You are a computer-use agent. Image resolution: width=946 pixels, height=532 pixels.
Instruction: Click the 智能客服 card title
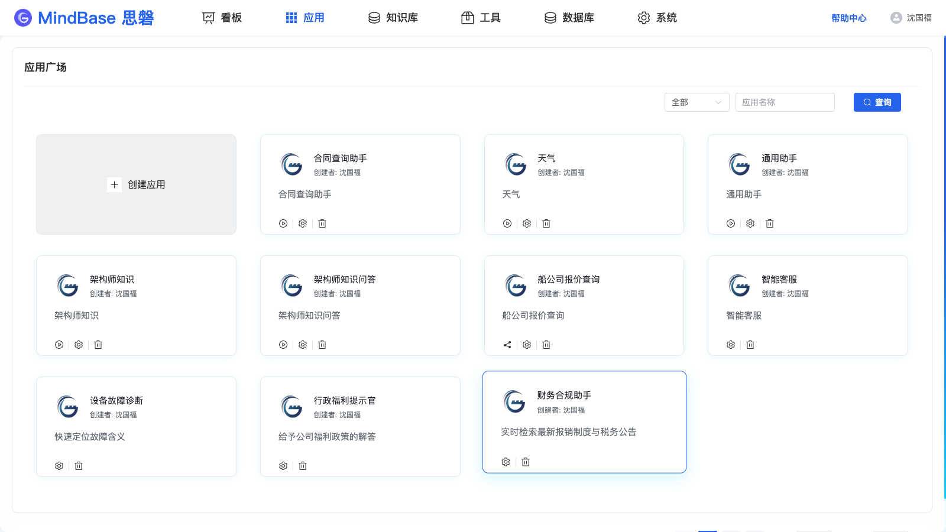click(779, 280)
